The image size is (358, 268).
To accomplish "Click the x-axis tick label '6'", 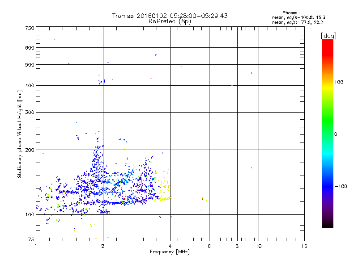I will click(x=209, y=246).
